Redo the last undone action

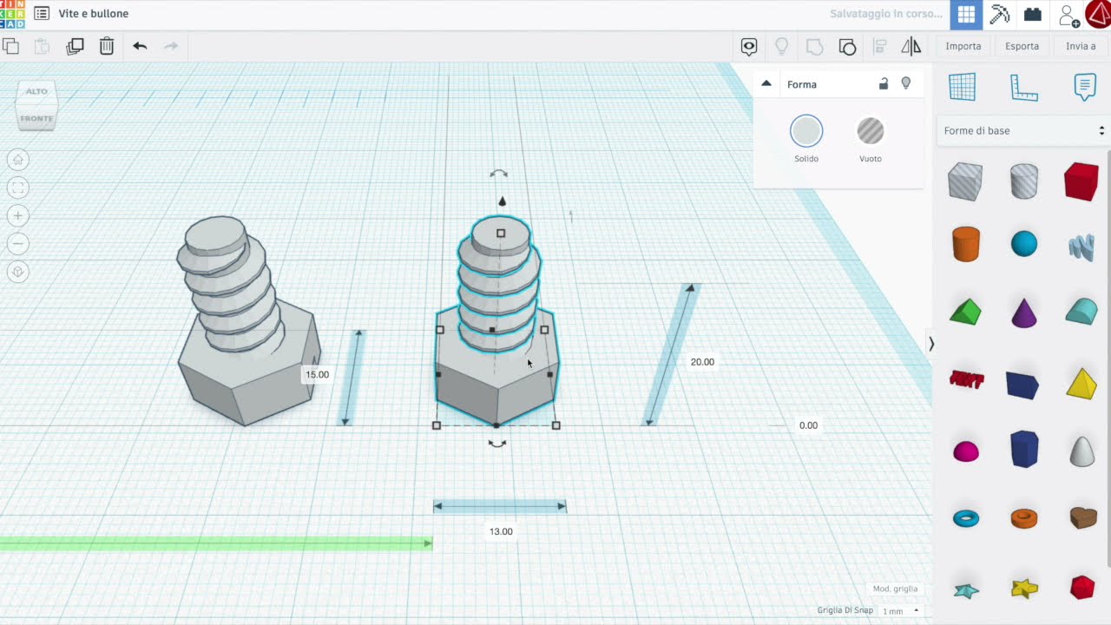click(171, 46)
